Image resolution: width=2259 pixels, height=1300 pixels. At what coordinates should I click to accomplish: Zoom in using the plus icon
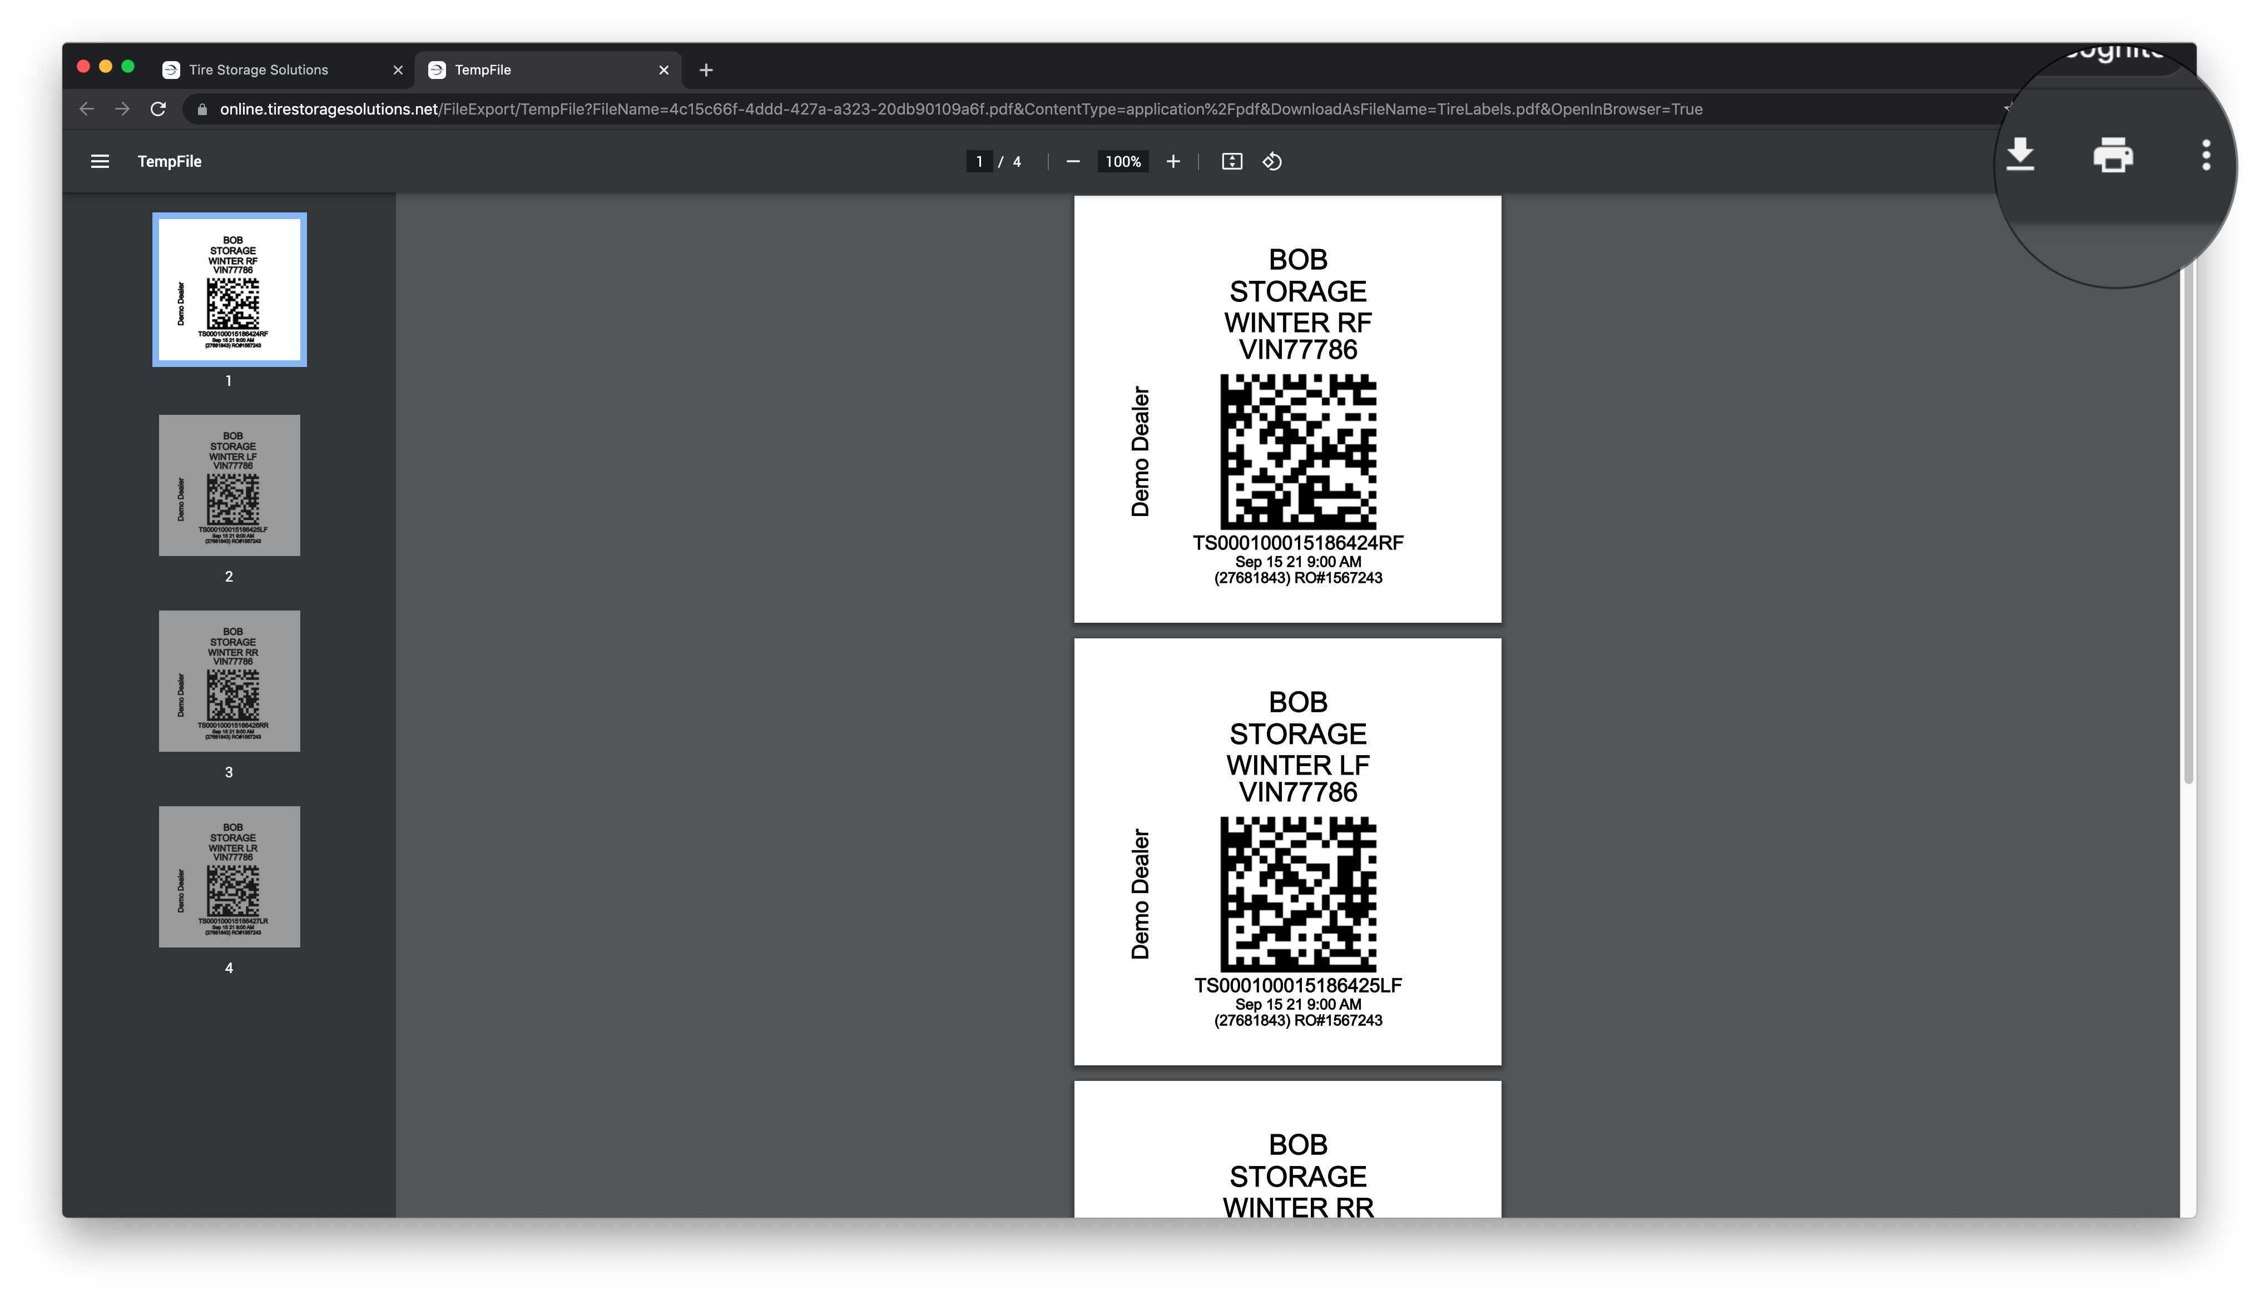[1173, 162]
